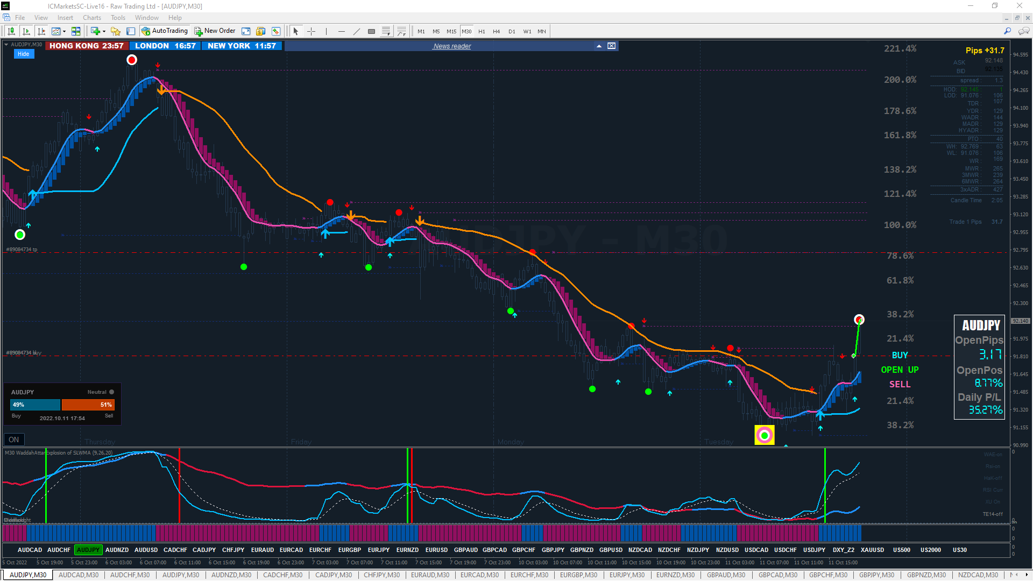Click the rectangle shape drawing tool

[x=371, y=31]
